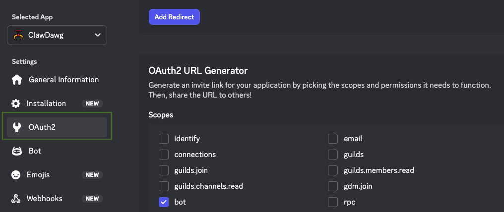Enable the connections scope checkbox
Screen dimensions: 504x212
[164, 155]
